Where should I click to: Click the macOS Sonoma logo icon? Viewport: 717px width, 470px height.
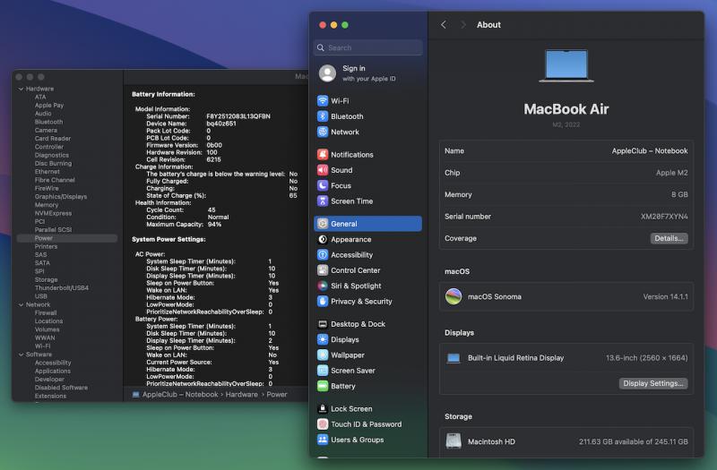point(454,296)
